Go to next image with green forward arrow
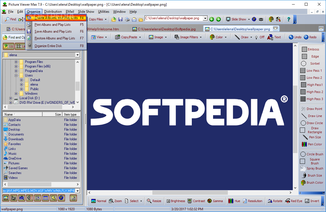Screen dimensions: 326x212 tap(218, 19)
